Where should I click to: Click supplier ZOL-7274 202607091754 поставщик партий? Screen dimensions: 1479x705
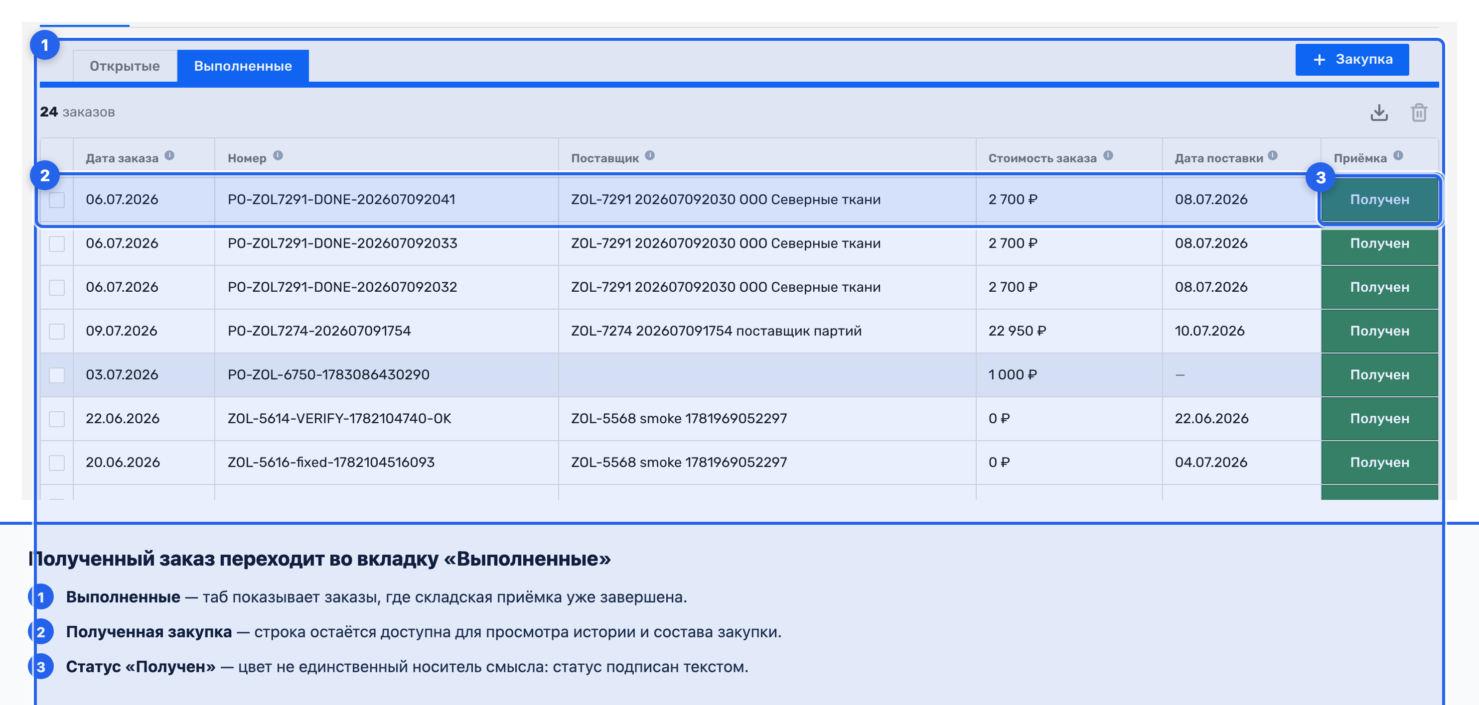point(716,331)
